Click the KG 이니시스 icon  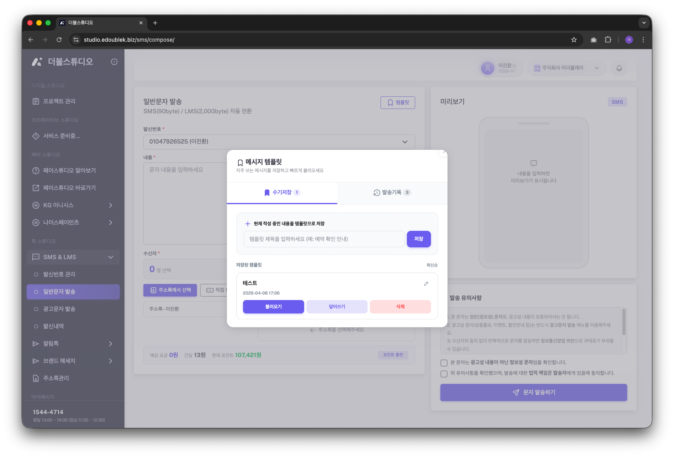(36, 205)
